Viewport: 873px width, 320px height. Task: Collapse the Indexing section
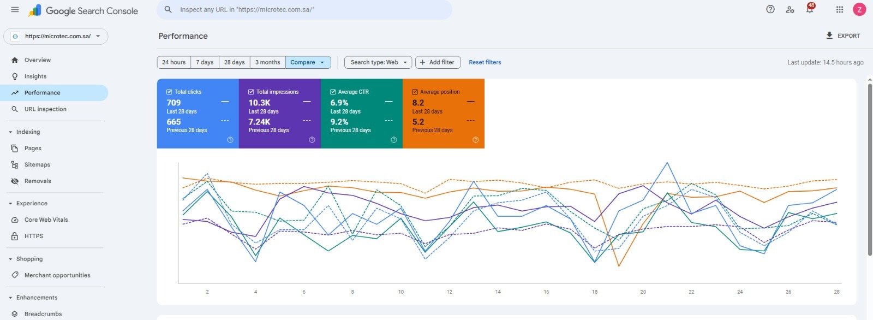pos(10,132)
